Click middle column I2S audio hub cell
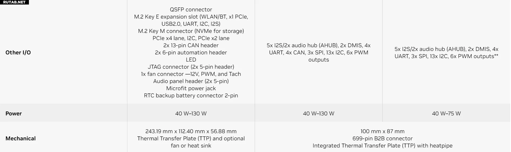The image size is (511, 152). pos(319,53)
